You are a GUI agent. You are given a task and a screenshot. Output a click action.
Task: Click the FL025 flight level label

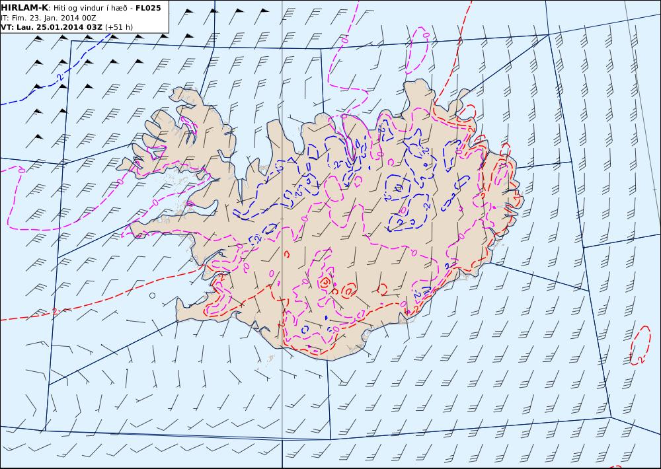pyautogui.click(x=148, y=7)
